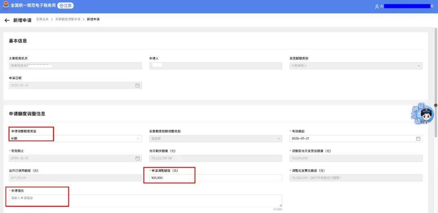The width and height of the screenshot is (438, 213).
Task: Click the 申请理由 text area
Action: [145, 200]
